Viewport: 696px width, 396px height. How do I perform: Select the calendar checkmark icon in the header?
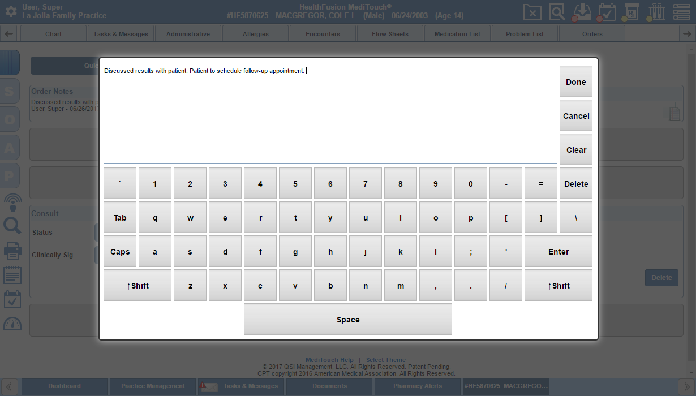[x=606, y=11]
